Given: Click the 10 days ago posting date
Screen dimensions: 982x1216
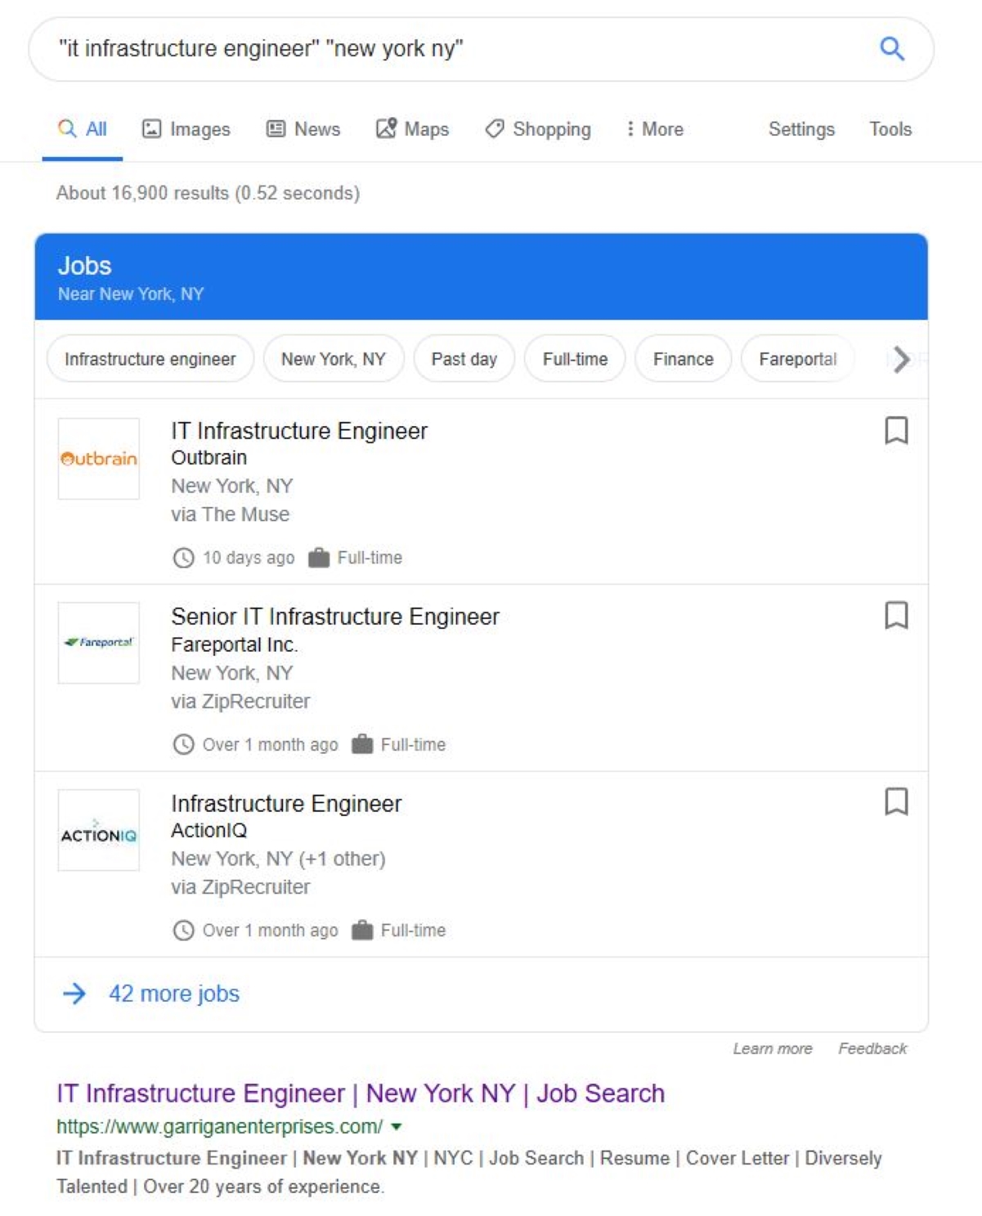Looking at the screenshot, I should point(249,558).
